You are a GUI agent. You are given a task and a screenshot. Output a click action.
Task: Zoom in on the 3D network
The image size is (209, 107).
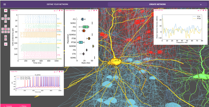click(x=6, y=36)
